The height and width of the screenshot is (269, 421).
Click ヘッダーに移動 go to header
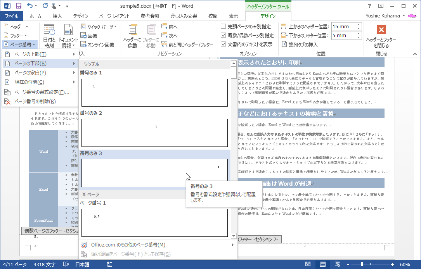tap(132, 36)
